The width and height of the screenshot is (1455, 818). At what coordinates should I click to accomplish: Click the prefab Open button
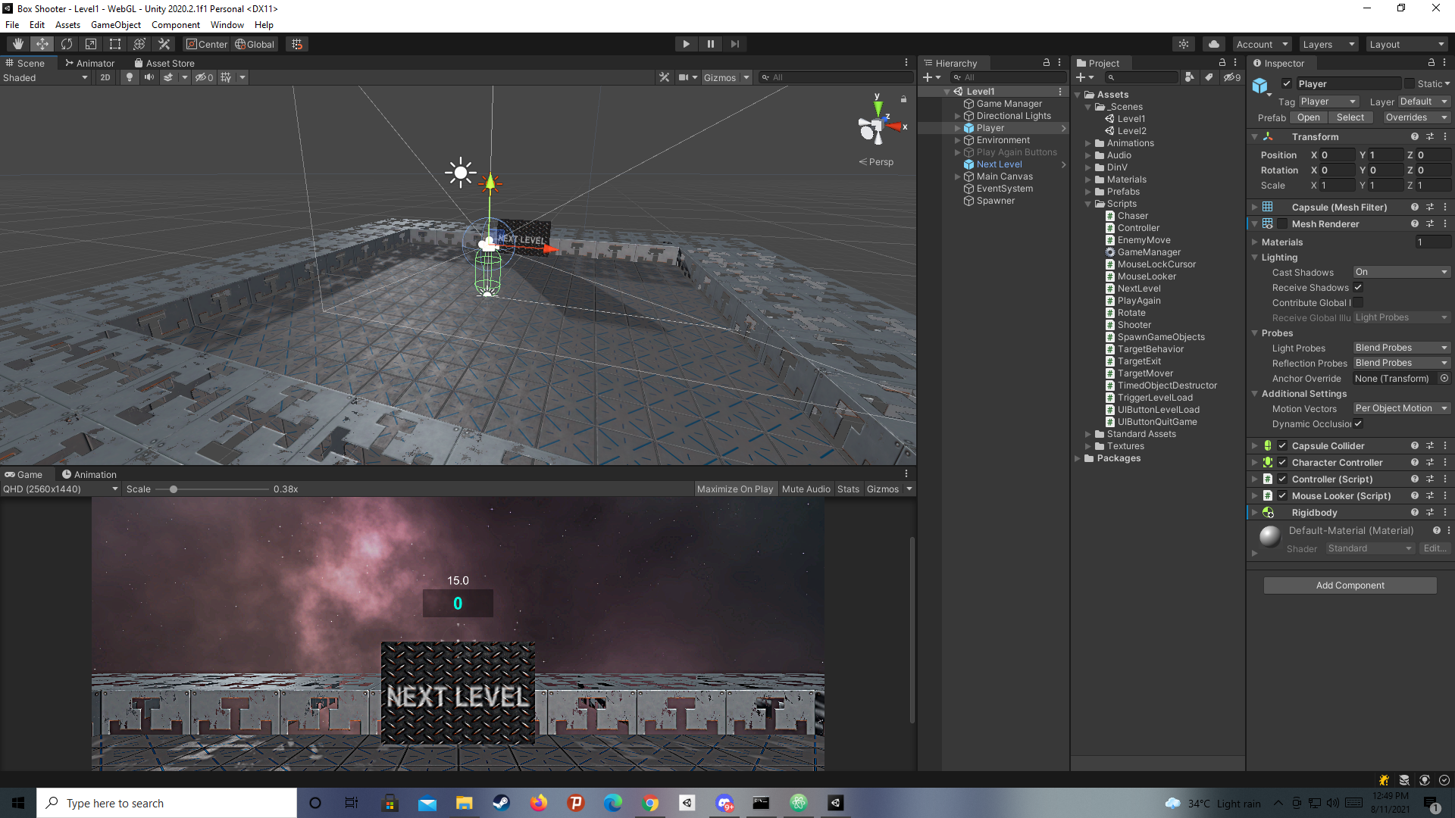(x=1308, y=117)
